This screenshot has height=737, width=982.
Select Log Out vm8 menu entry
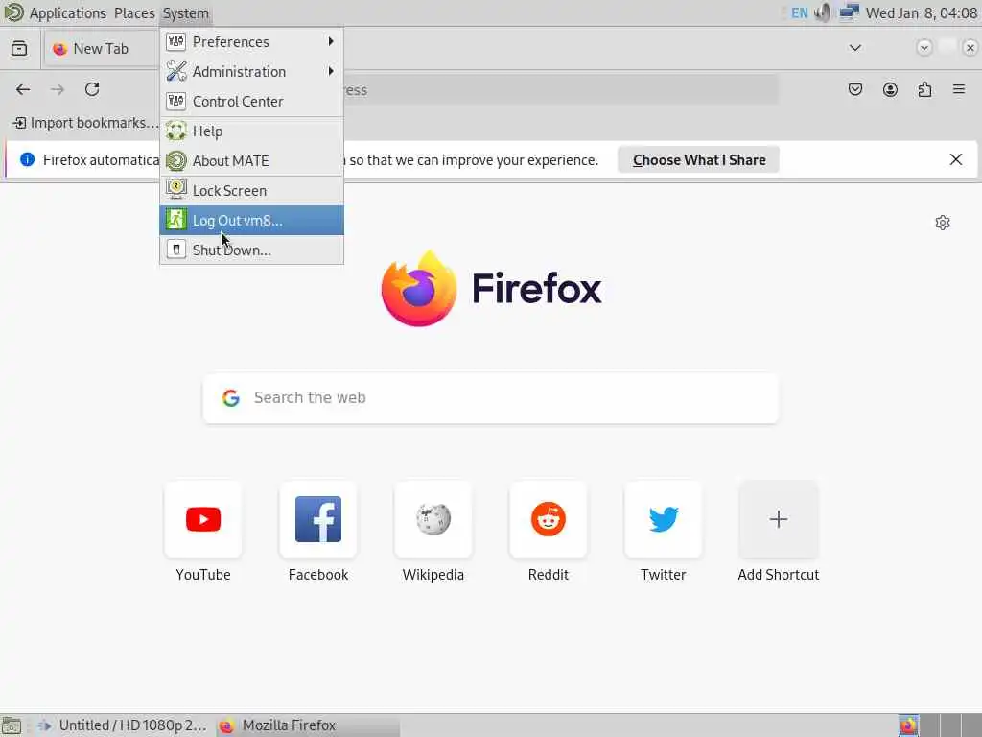coord(251,221)
